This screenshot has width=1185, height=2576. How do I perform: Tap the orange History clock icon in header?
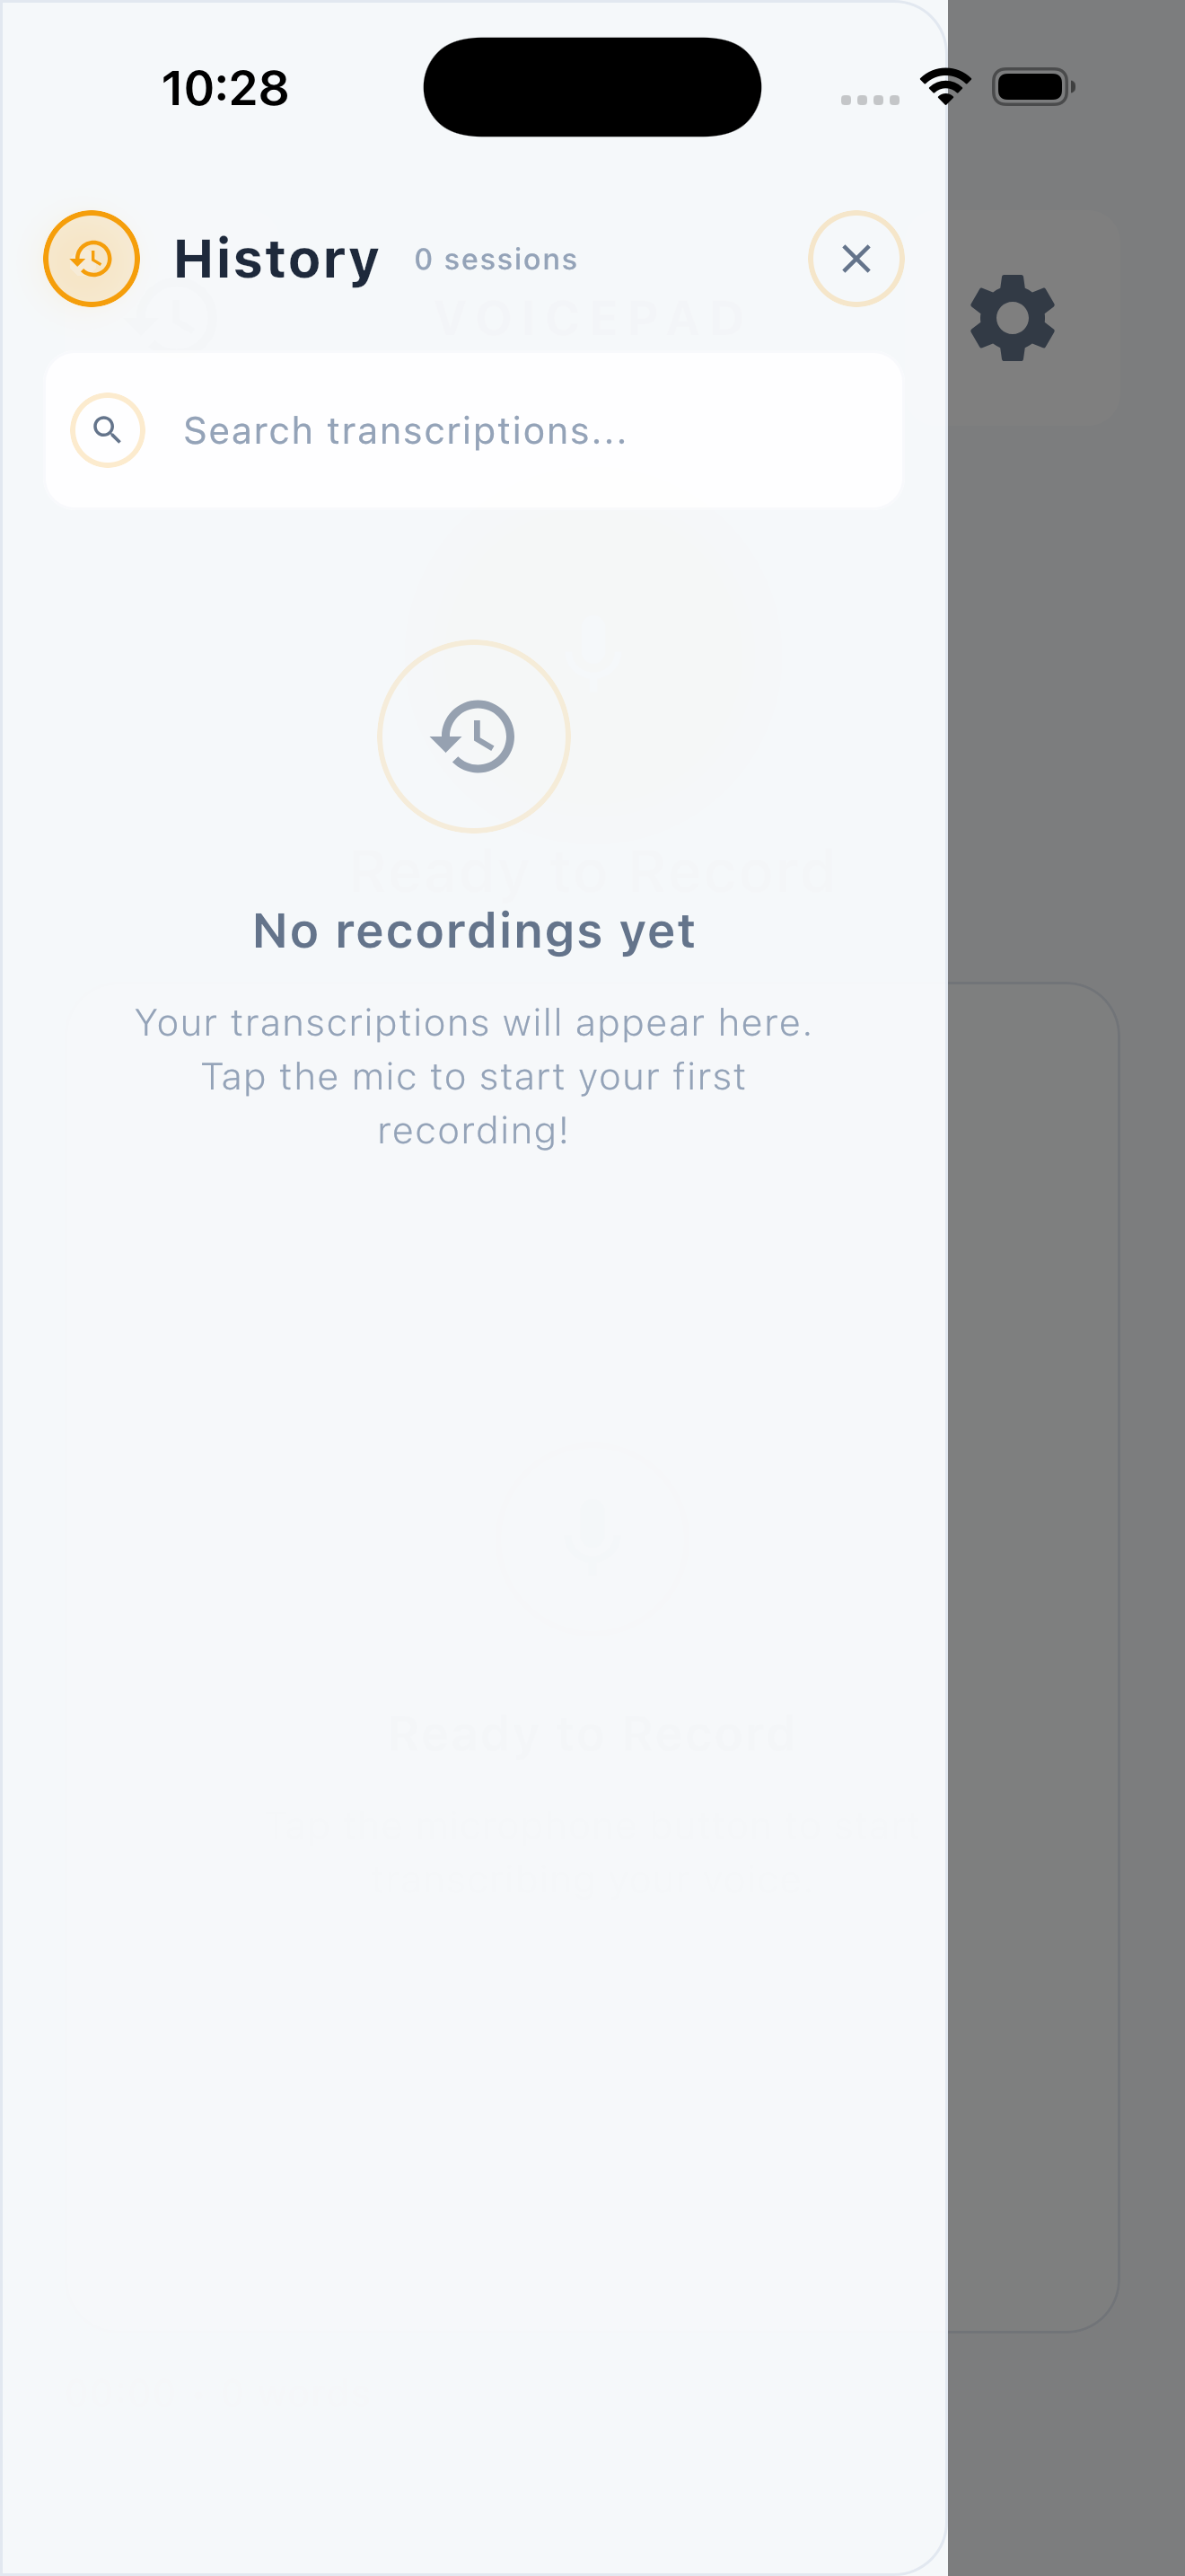91,259
